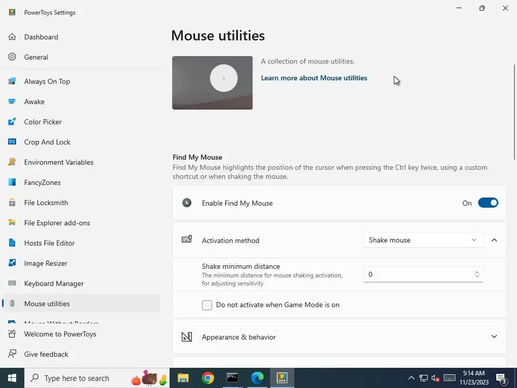
Task: Click the Environment Variables icon
Action: [12, 162]
